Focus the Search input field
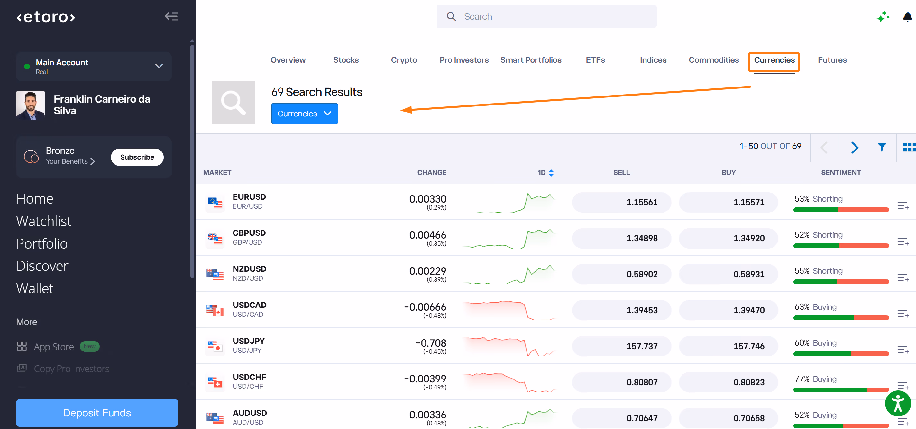The height and width of the screenshot is (429, 916). pos(546,16)
